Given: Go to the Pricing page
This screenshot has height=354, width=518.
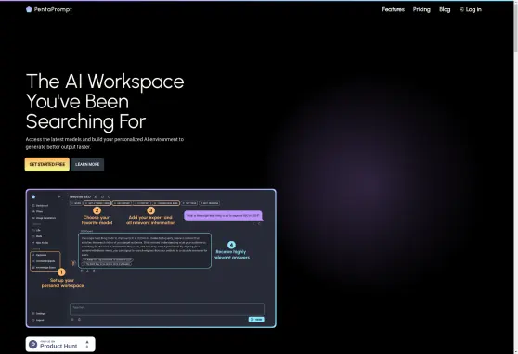Looking at the screenshot, I should coord(421,9).
